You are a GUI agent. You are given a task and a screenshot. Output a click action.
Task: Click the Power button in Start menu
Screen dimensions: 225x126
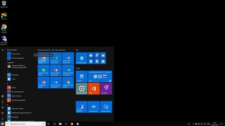point(2,119)
